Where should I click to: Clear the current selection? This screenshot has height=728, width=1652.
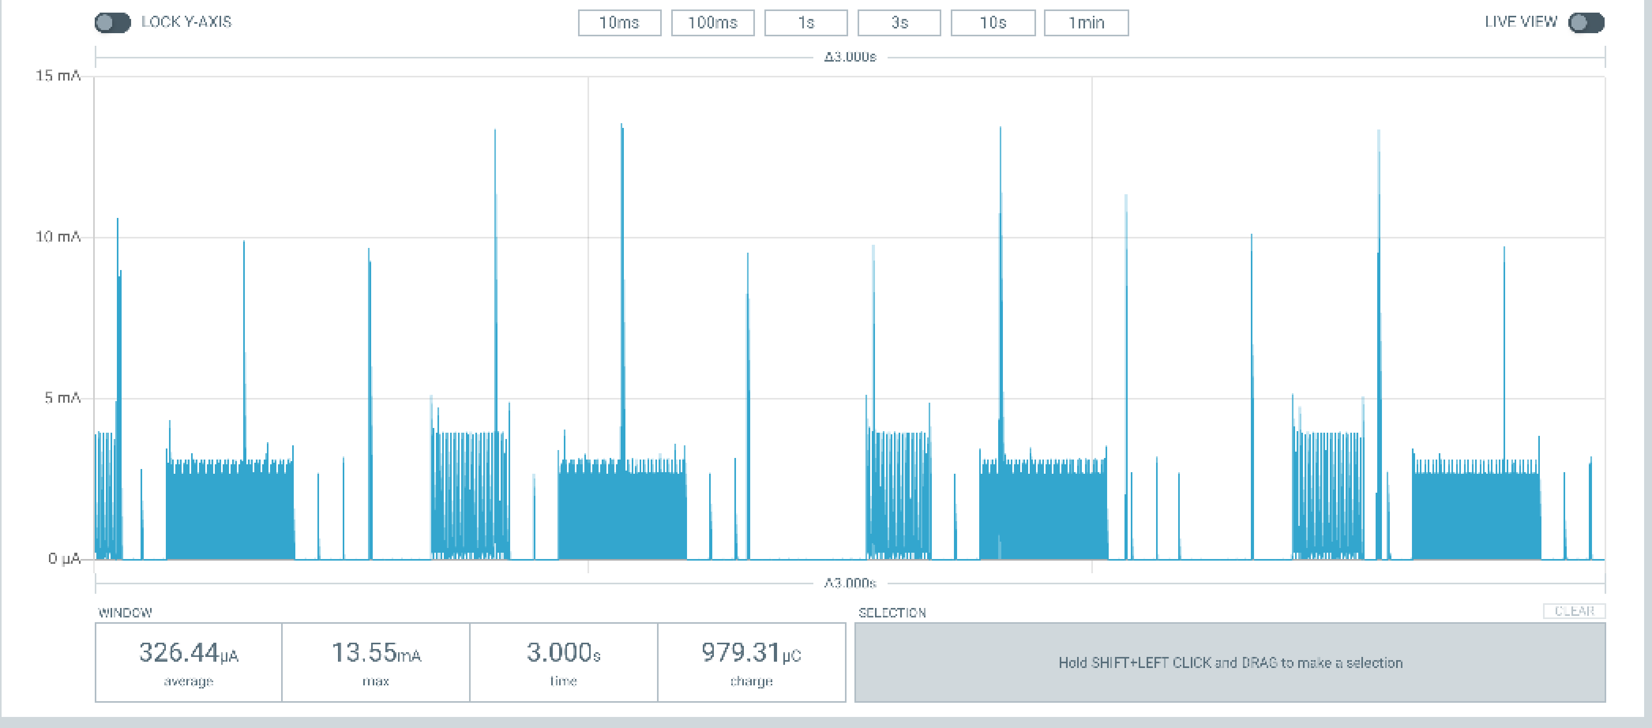click(1574, 611)
